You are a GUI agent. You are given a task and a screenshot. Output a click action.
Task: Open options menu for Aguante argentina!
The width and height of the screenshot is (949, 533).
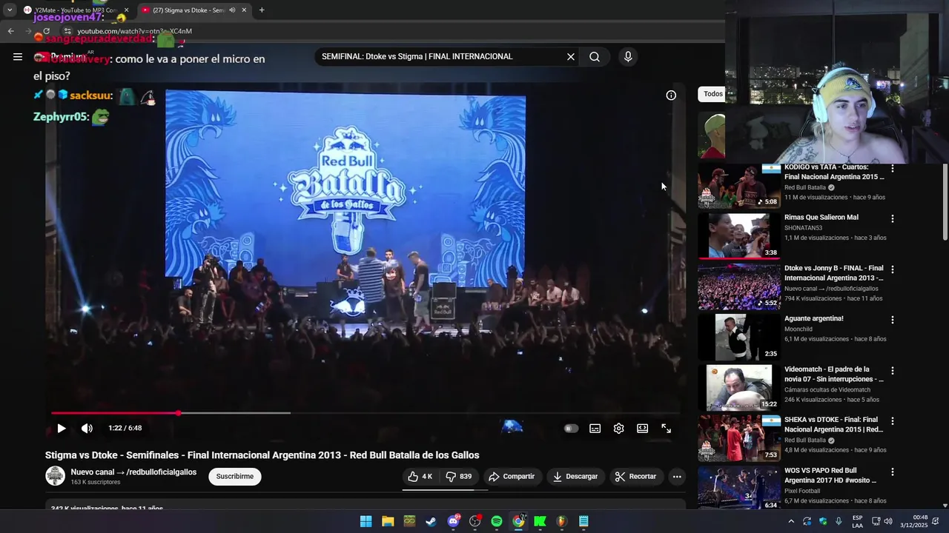click(x=893, y=320)
